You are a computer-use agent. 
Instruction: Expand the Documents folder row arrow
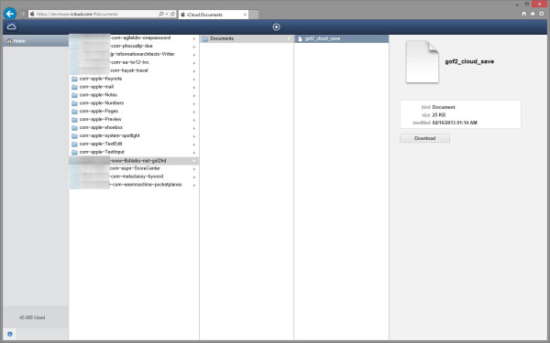point(289,38)
